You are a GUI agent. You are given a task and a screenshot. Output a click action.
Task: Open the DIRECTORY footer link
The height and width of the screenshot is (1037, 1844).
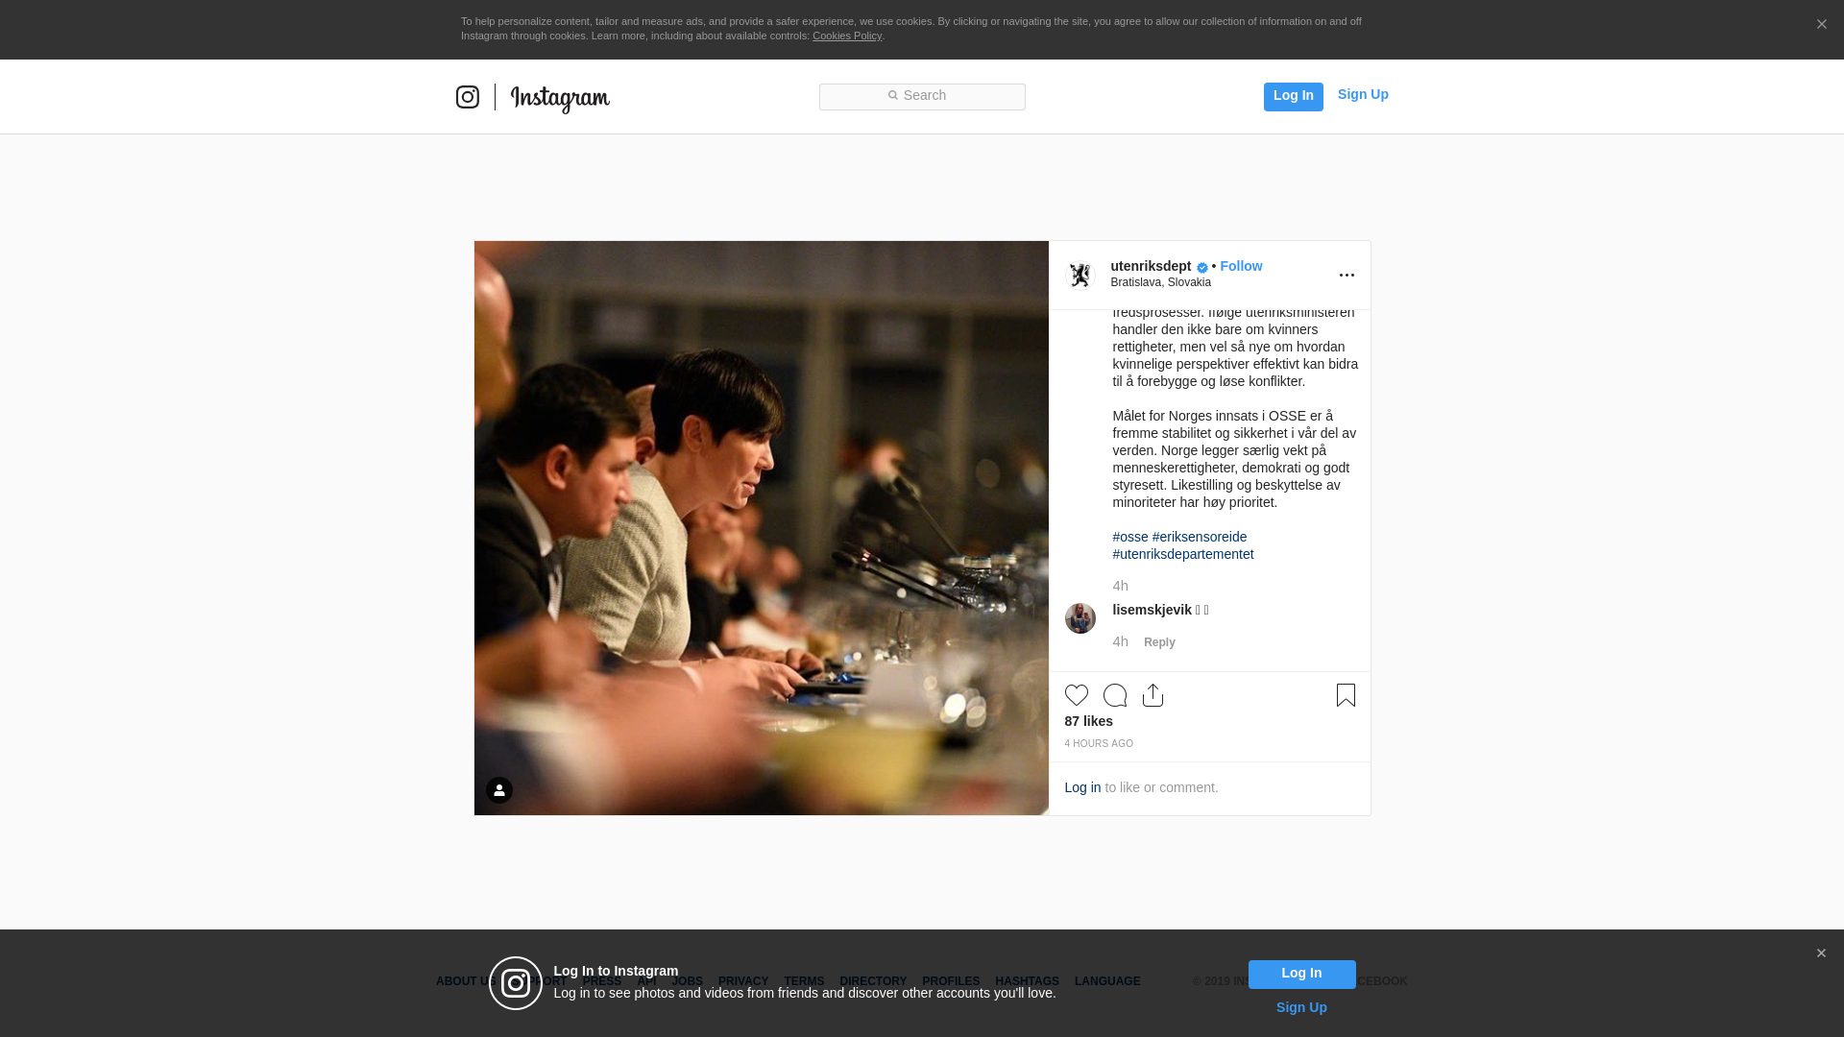coord(873,981)
